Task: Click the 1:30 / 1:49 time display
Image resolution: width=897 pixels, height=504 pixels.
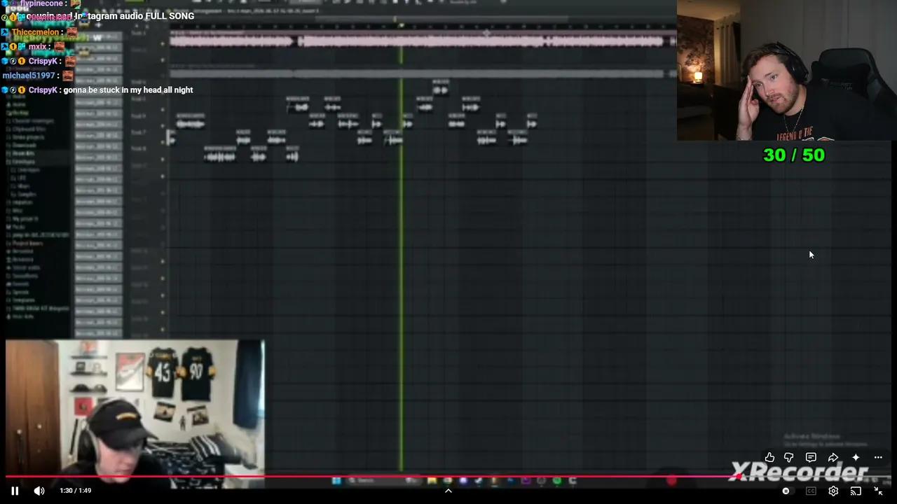Action: click(x=76, y=491)
